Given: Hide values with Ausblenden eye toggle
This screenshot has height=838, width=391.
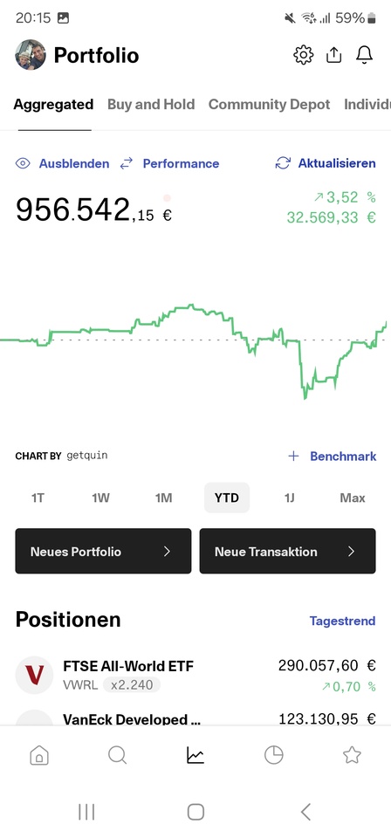Looking at the screenshot, I should tap(63, 163).
